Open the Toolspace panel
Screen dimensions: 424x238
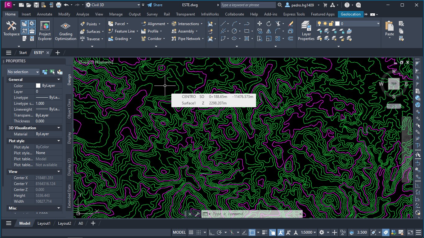coord(11,29)
